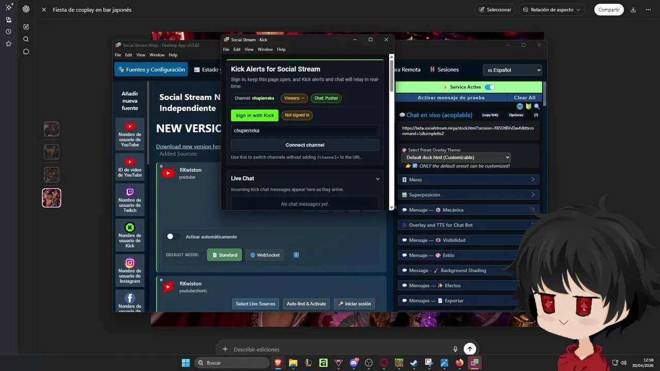Close the cosplay image viewer with X
Screen dimensions: 660x371
pos(44,10)
